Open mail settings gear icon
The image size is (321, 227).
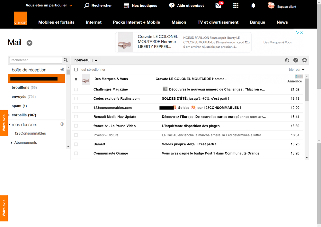tap(304, 60)
